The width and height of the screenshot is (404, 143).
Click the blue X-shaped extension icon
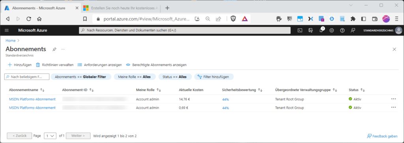pos(310,19)
